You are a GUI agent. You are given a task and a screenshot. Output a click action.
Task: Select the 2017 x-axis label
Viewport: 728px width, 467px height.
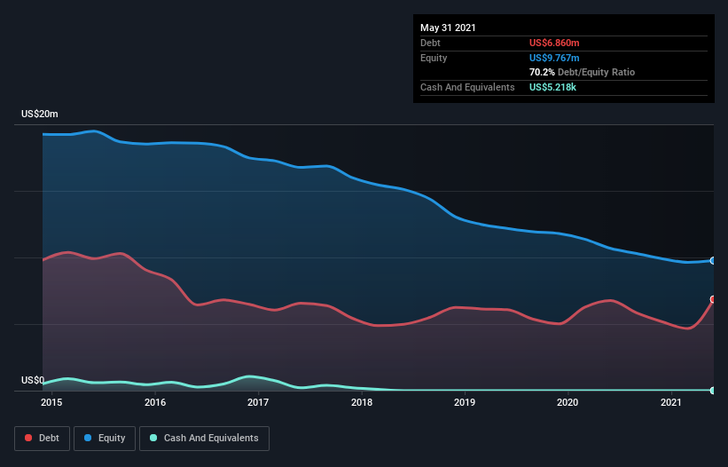point(258,402)
